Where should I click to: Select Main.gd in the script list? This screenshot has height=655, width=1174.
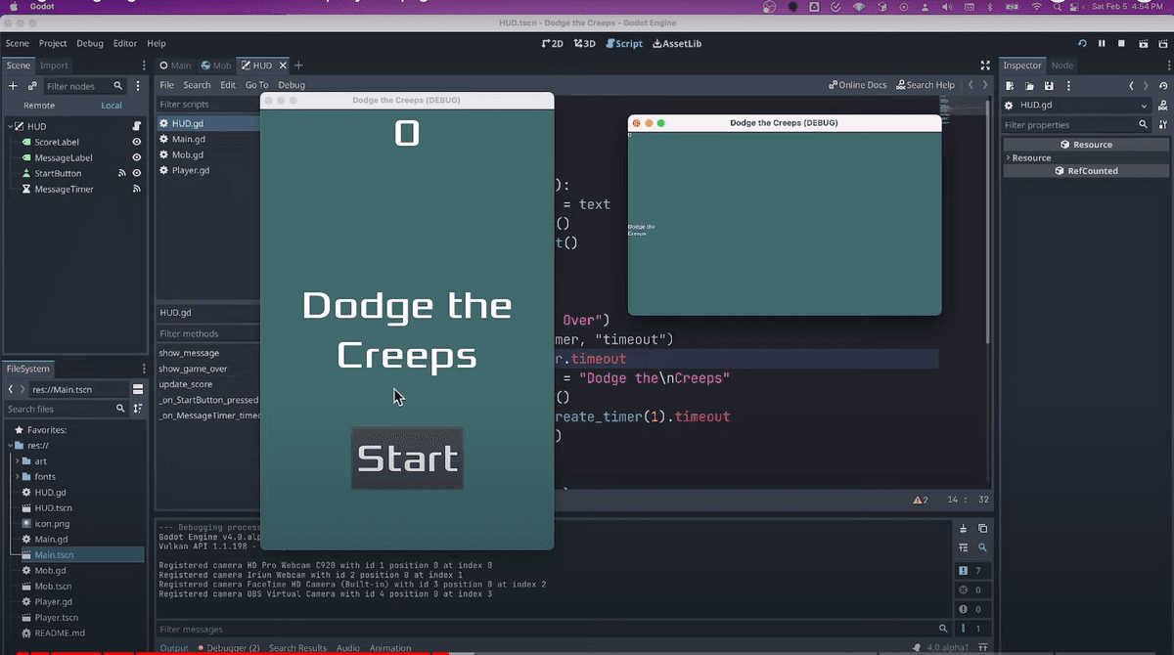tap(188, 139)
